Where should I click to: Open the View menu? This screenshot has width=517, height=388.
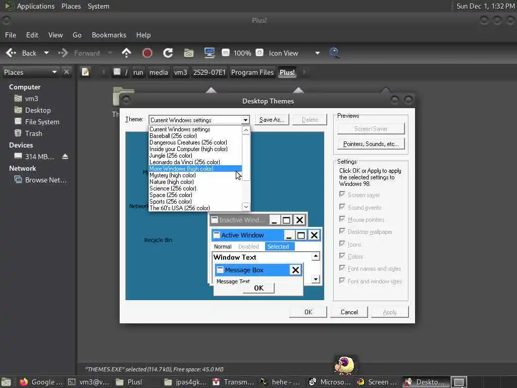pyautogui.click(x=56, y=35)
